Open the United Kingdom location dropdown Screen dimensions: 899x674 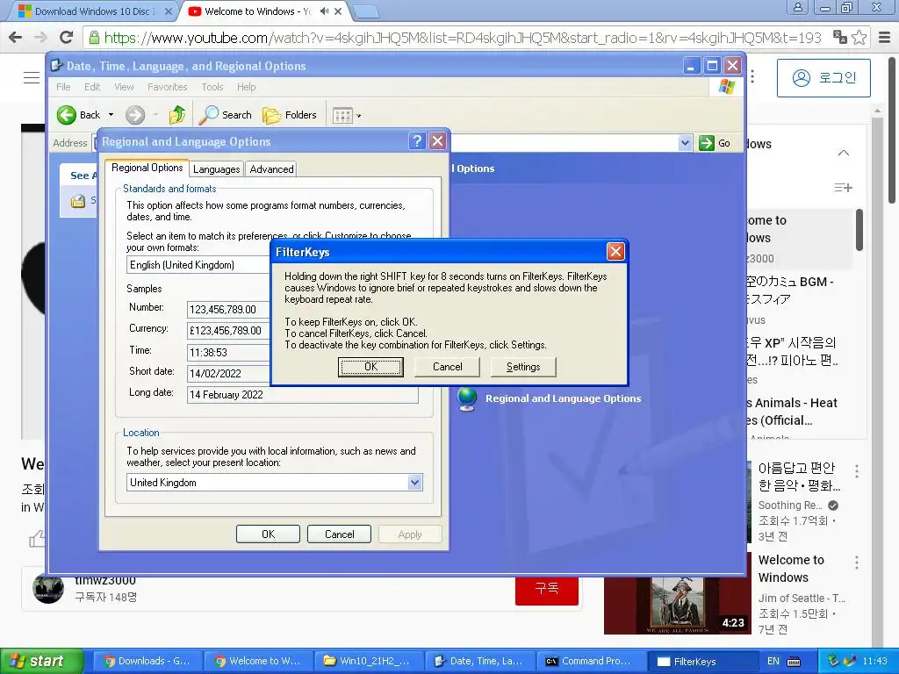click(415, 483)
